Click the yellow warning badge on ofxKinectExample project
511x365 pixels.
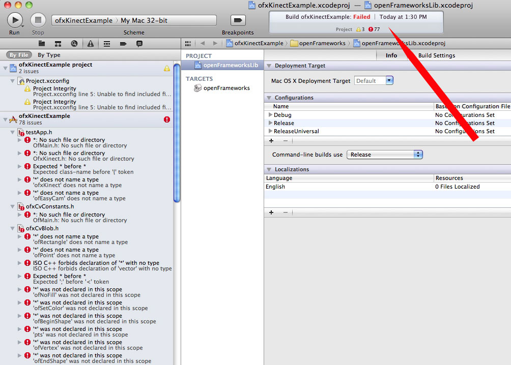[x=167, y=69]
